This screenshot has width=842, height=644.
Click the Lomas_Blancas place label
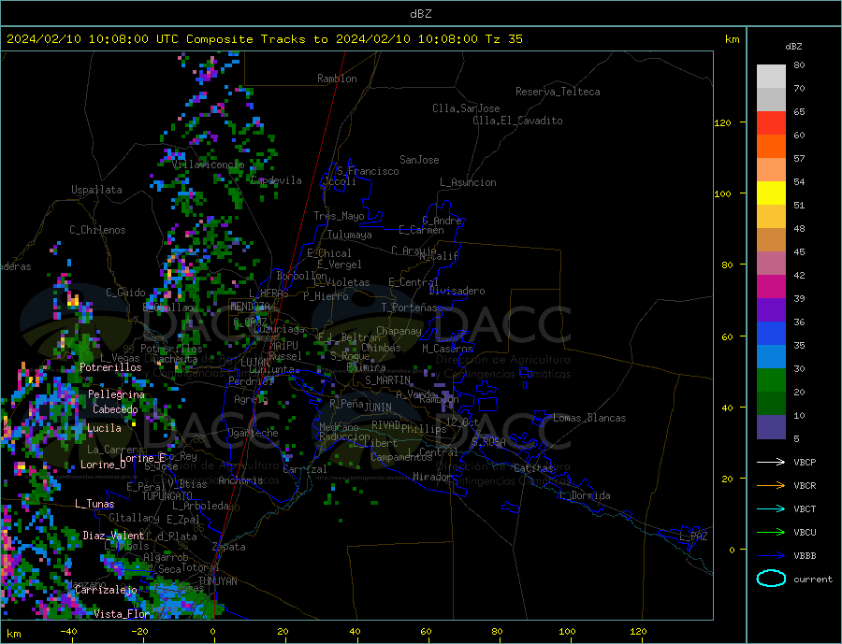tap(589, 418)
